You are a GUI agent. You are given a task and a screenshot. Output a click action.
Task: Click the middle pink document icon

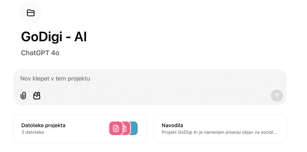pyautogui.click(x=126, y=128)
